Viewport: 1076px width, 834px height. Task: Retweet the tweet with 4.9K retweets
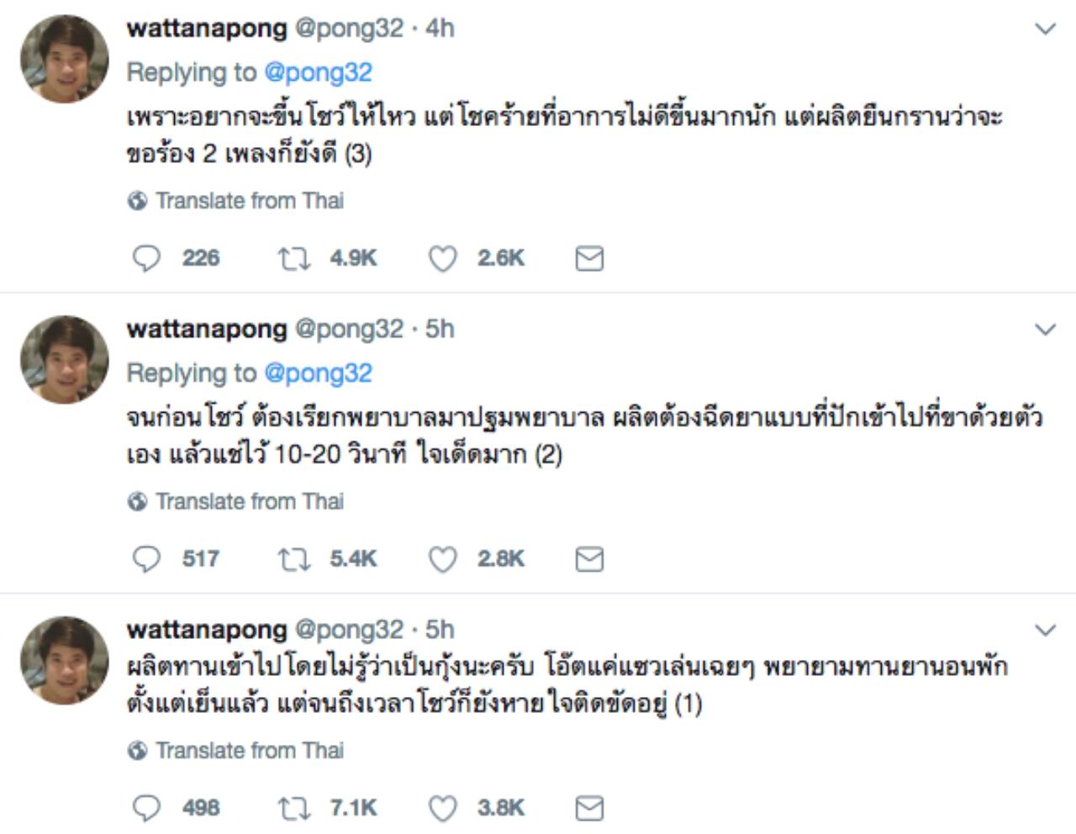294,258
